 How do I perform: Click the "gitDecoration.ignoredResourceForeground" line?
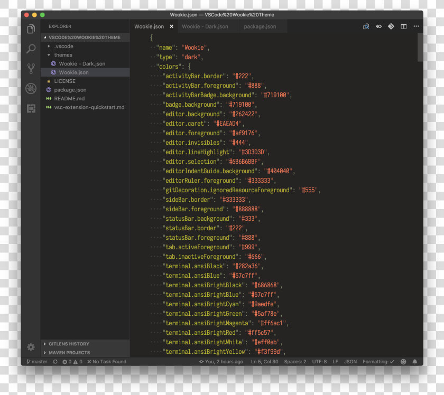point(241,190)
